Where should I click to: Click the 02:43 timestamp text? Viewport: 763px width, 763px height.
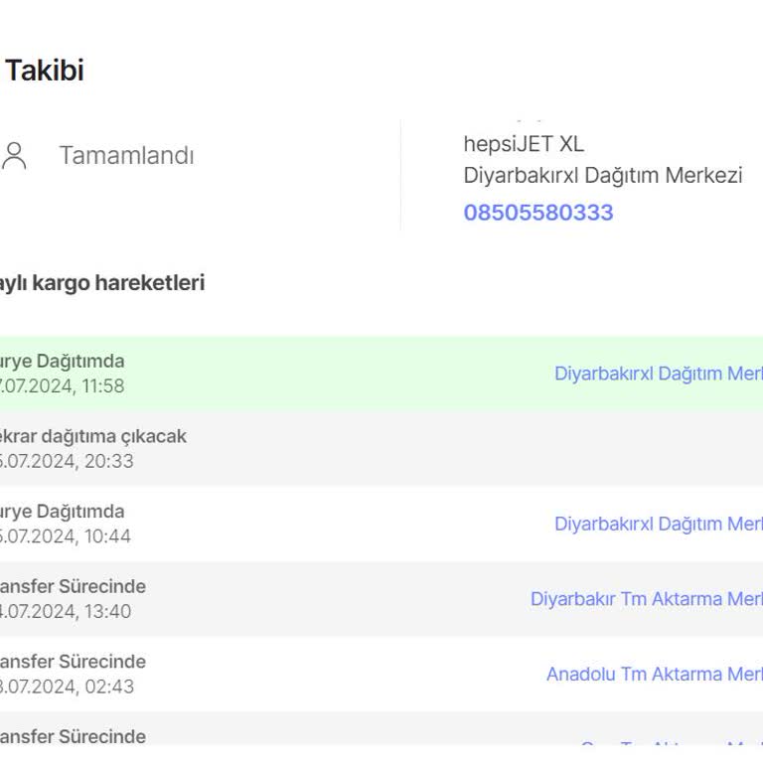67,687
